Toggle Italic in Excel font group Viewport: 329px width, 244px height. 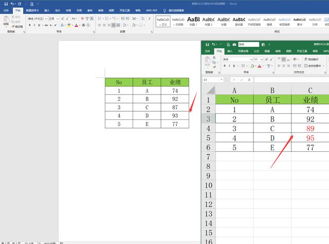coord(229,66)
